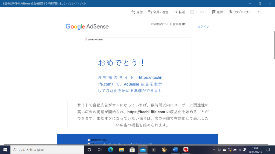
Task: Check the battery status tray icon
Action: [235, 150]
